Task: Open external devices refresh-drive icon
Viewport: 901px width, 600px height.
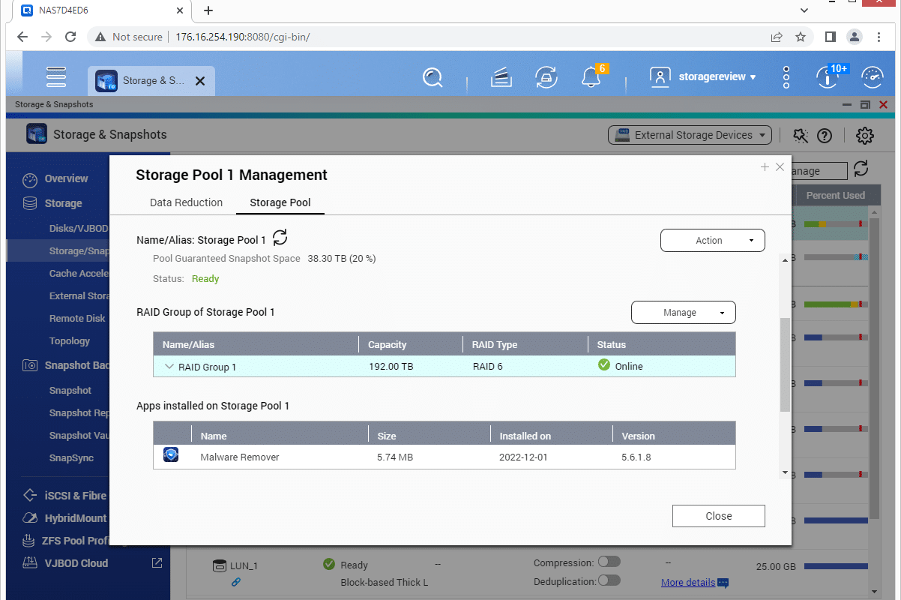Action: click(546, 77)
